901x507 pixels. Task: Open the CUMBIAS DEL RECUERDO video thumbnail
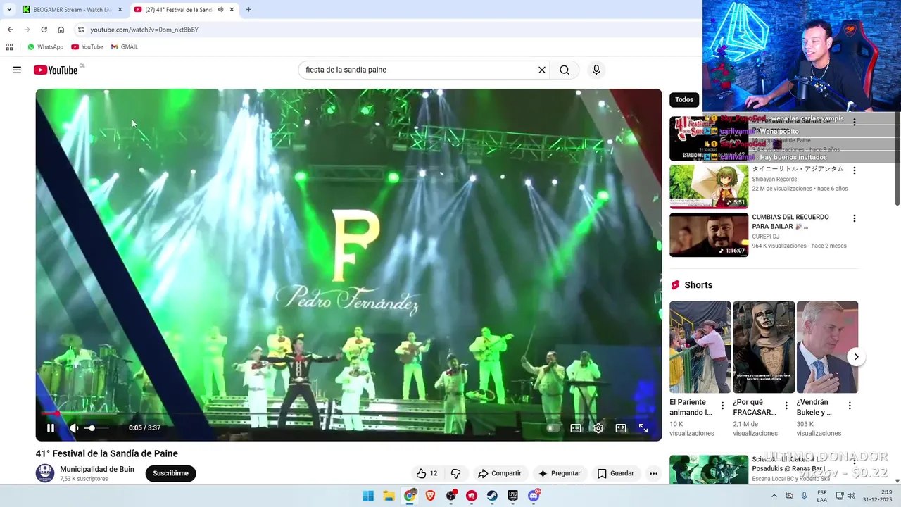(709, 235)
